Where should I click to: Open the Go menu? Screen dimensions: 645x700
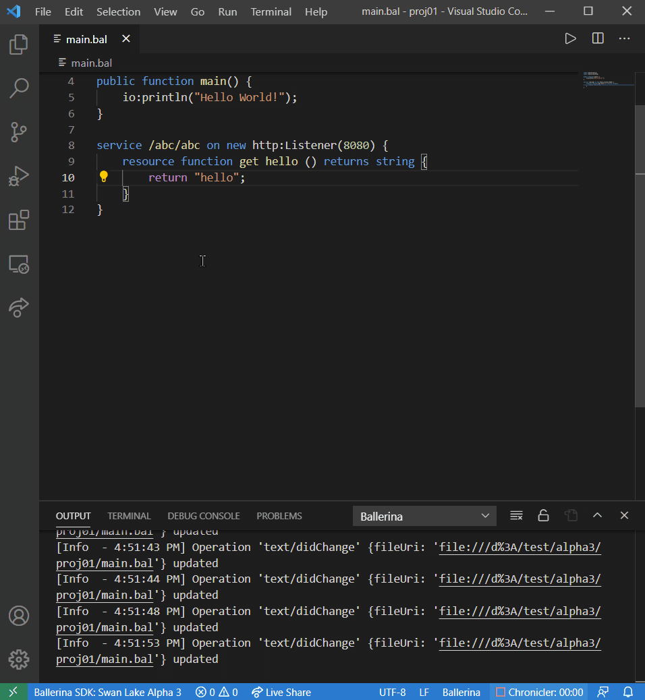tap(198, 11)
